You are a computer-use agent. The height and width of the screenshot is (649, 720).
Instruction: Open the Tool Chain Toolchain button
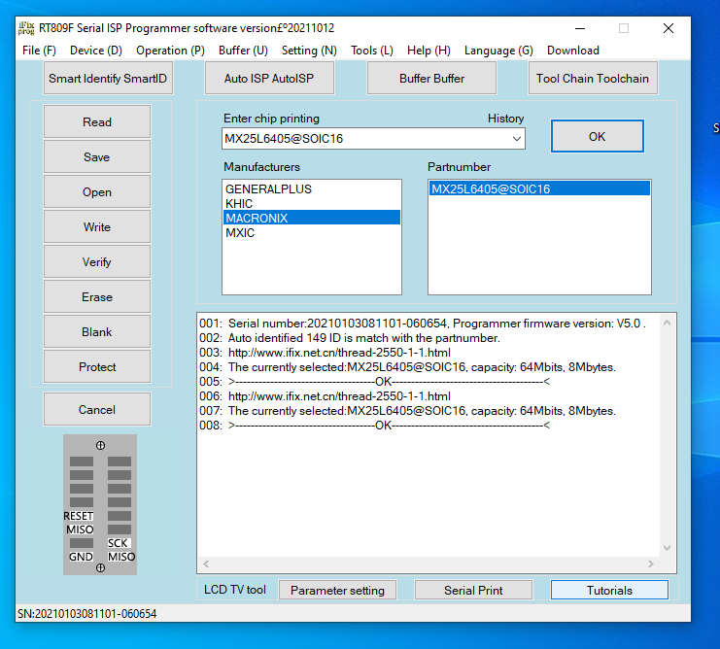click(593, 79)
